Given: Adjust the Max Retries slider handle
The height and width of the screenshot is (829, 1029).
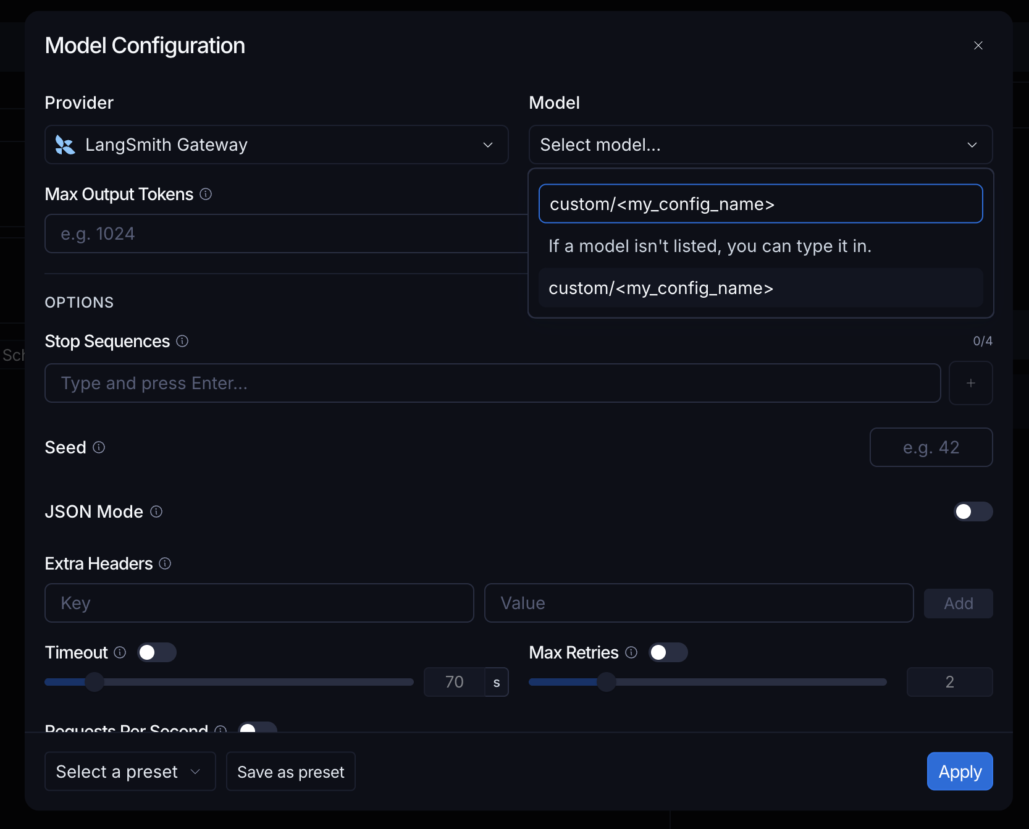Looking at the screenshot, I should (x=607, y=682).
